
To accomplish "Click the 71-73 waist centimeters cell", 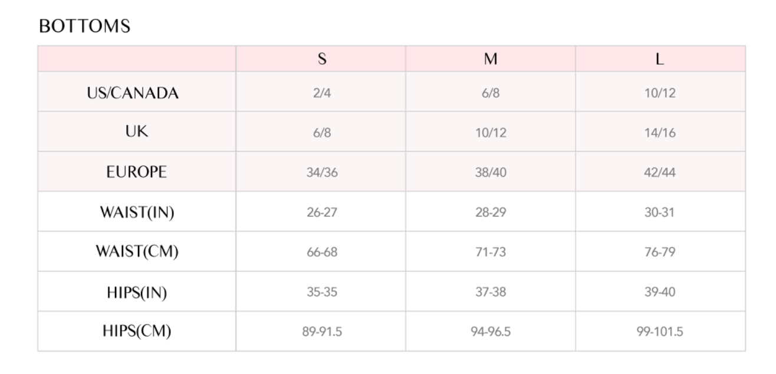I will (x=491, y=252).
